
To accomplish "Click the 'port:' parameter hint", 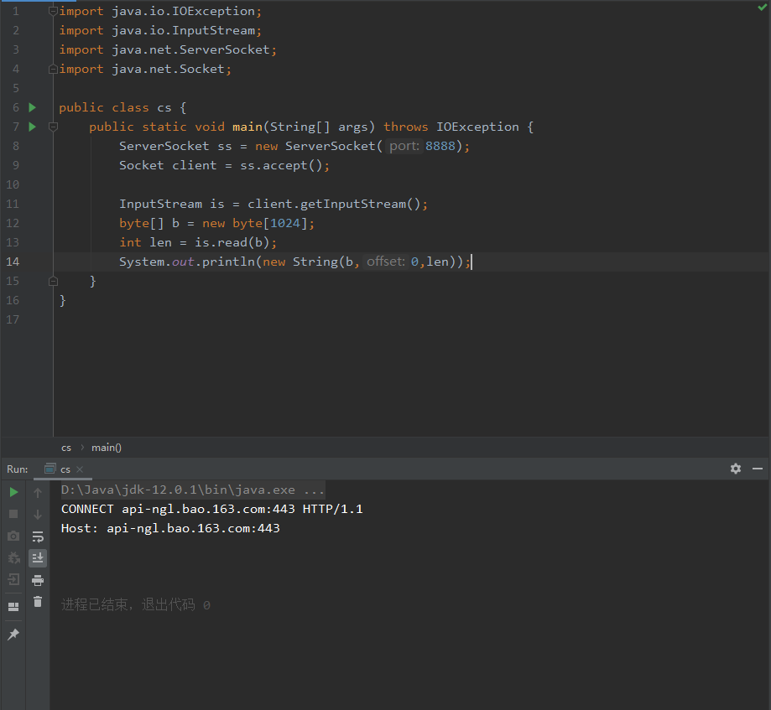I will click(x=404, y=146).
